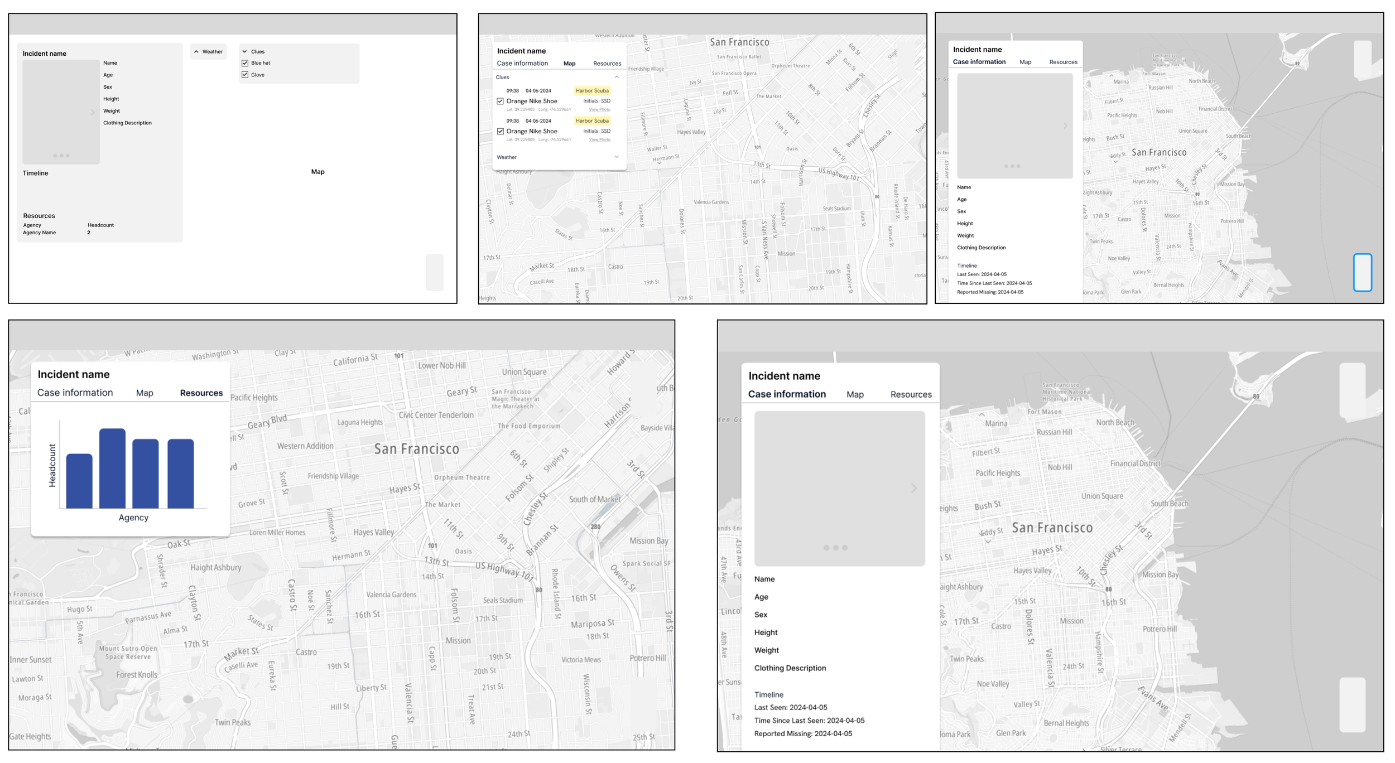
Task: Toggle the Glove checkbox off
Action: click(246, 74)
